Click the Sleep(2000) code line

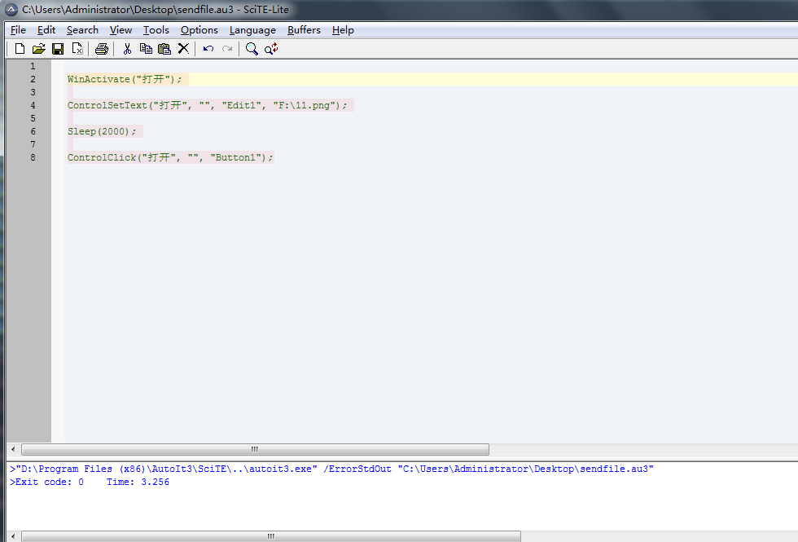[x=102, y=131]
